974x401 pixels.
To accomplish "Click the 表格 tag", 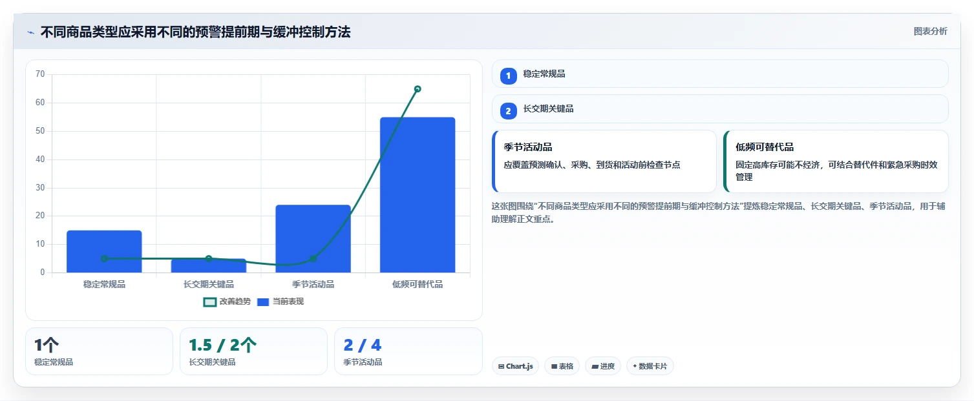I will 562,366.
